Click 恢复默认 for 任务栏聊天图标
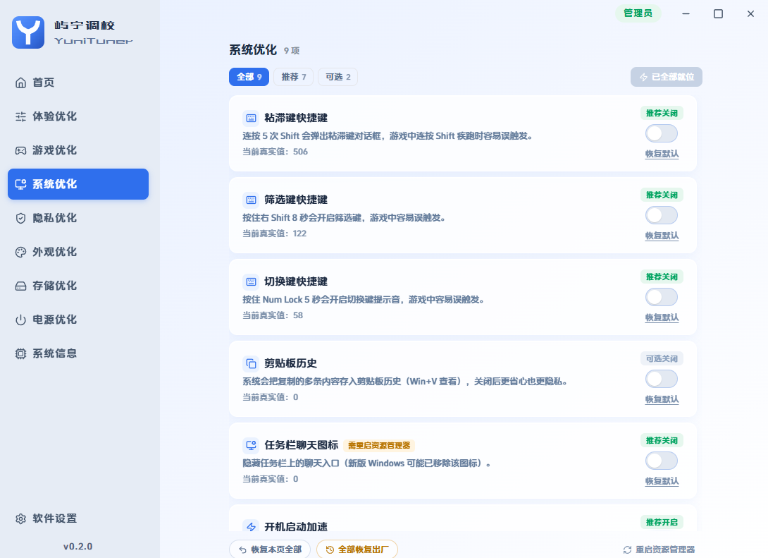Image resolution: width=768 pixels, height=558 pixels. 662,482
